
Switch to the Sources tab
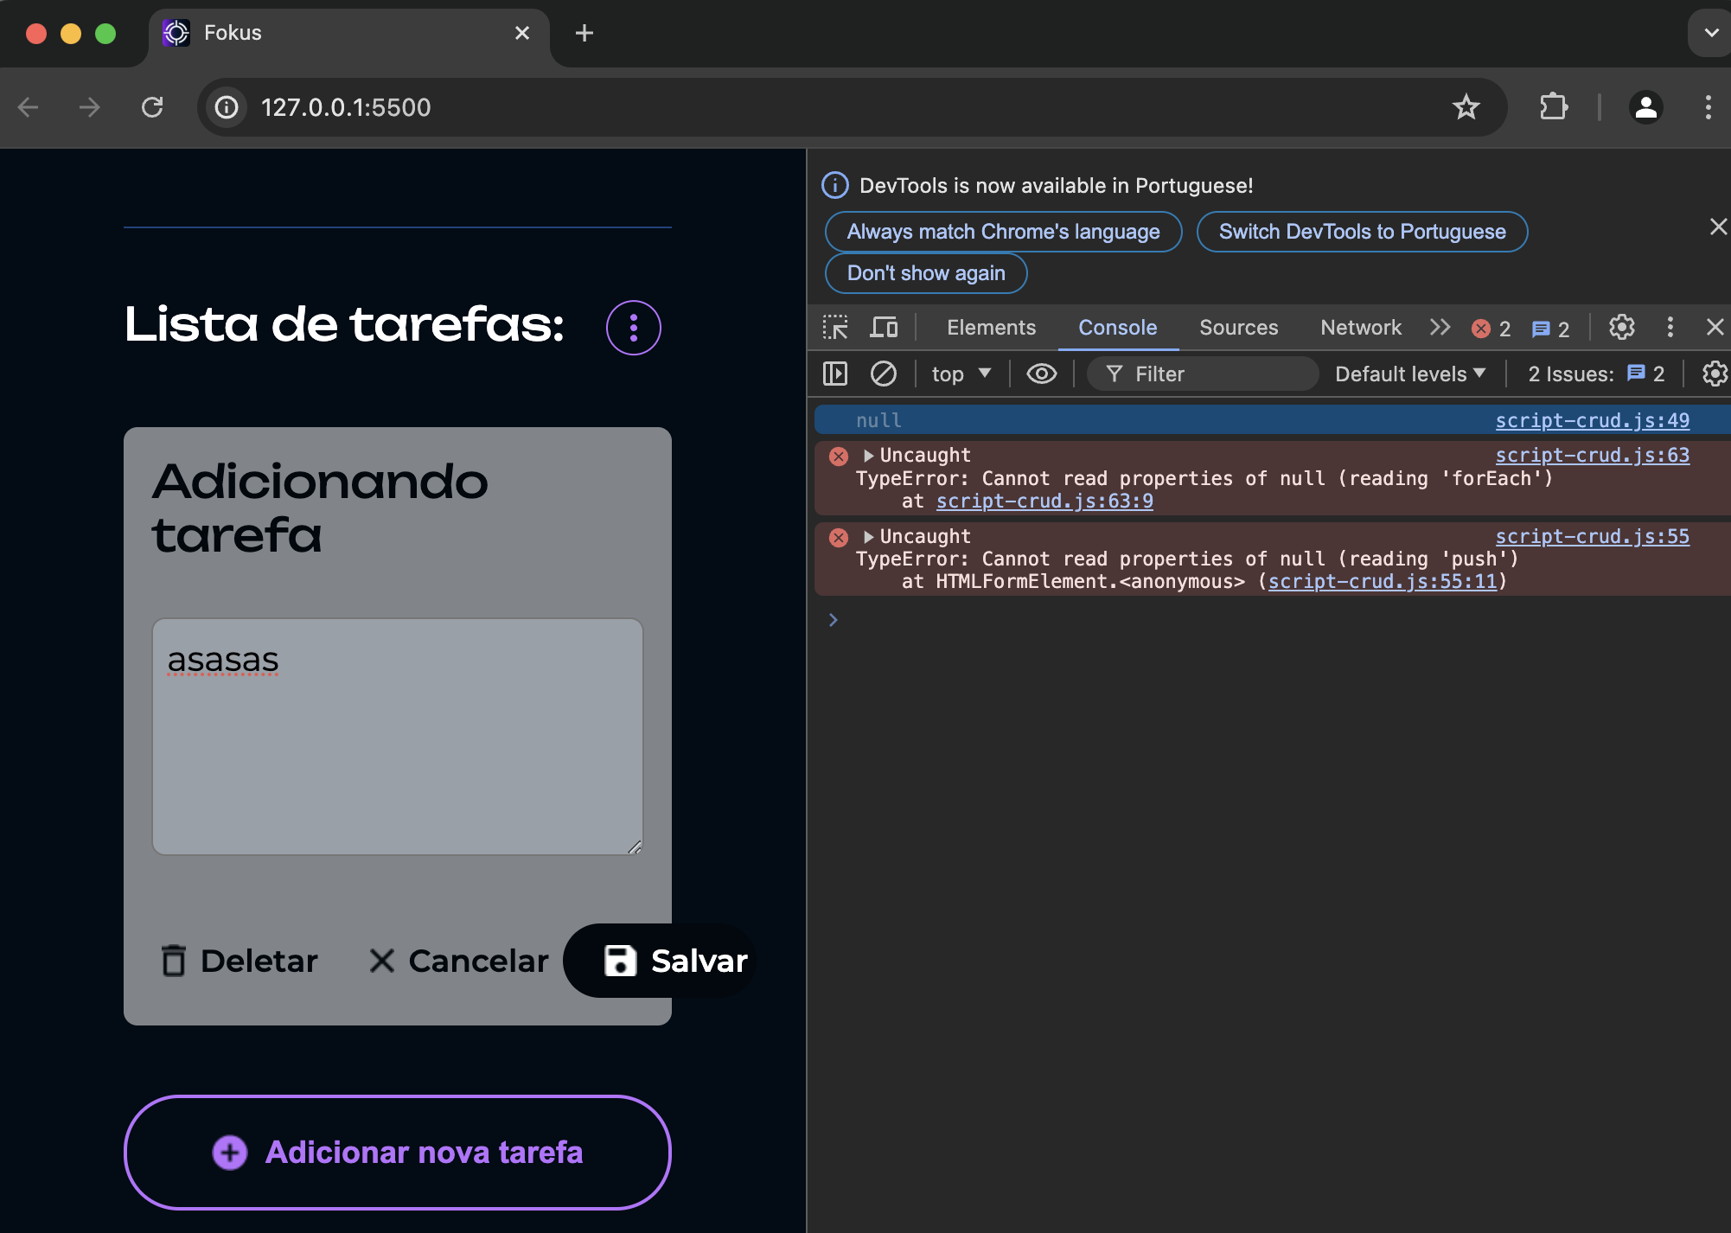pyautogui.click(x=1238, y=327)
